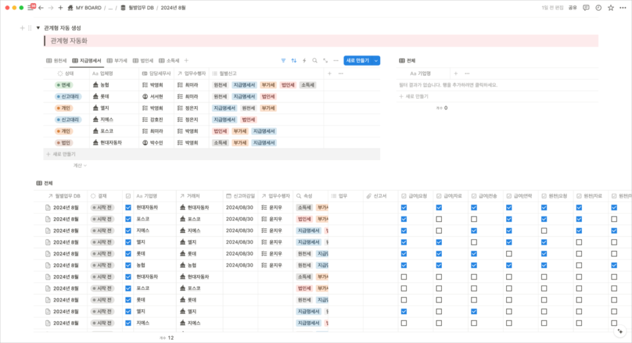Switch to the 원천세 tab
The image size is (632, 343).
pos(56,60)
